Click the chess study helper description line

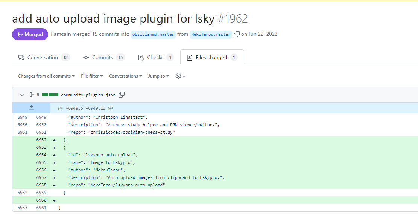click(x=144, y=125)
